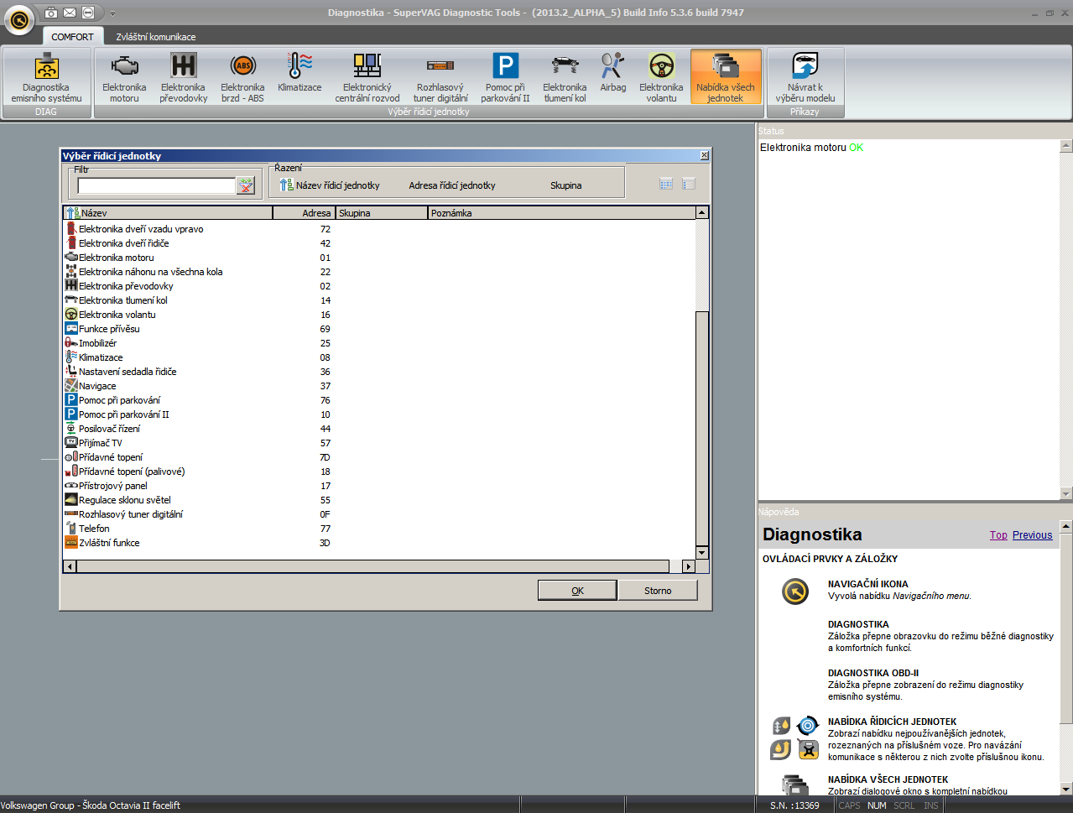Screen dimensions: 1073x813
Task: Select Zvláštní funkce row
Action: (x=380, y=543)
